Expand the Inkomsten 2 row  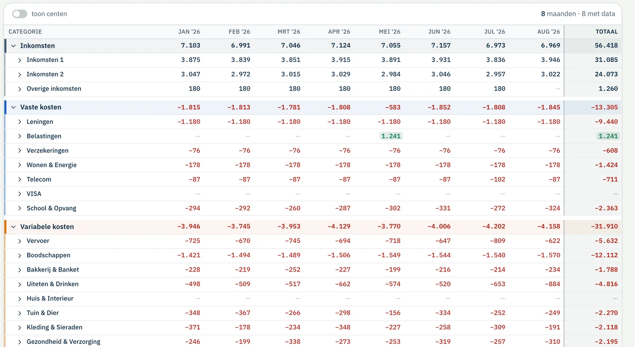[20, 74]
